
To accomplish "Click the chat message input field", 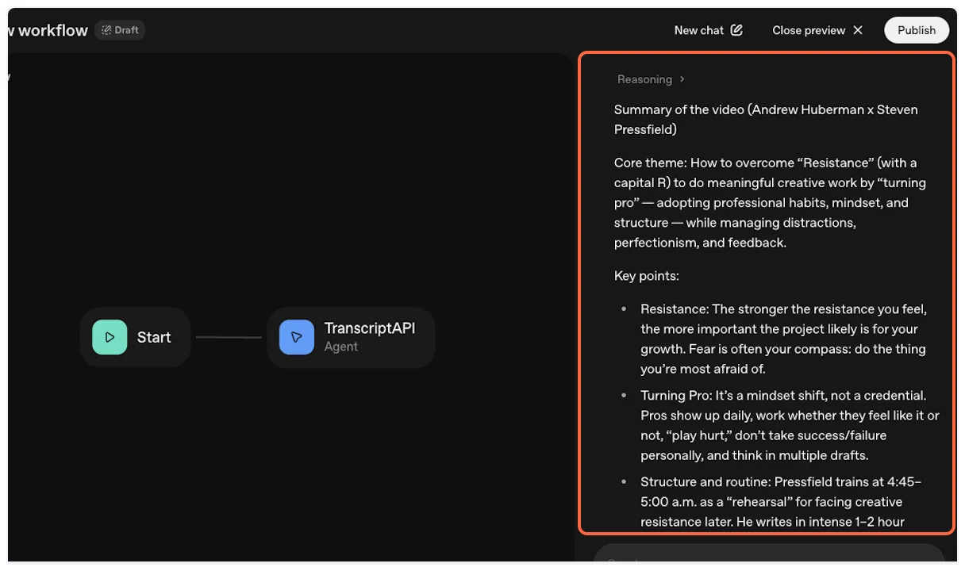I will tap(767, 560).
